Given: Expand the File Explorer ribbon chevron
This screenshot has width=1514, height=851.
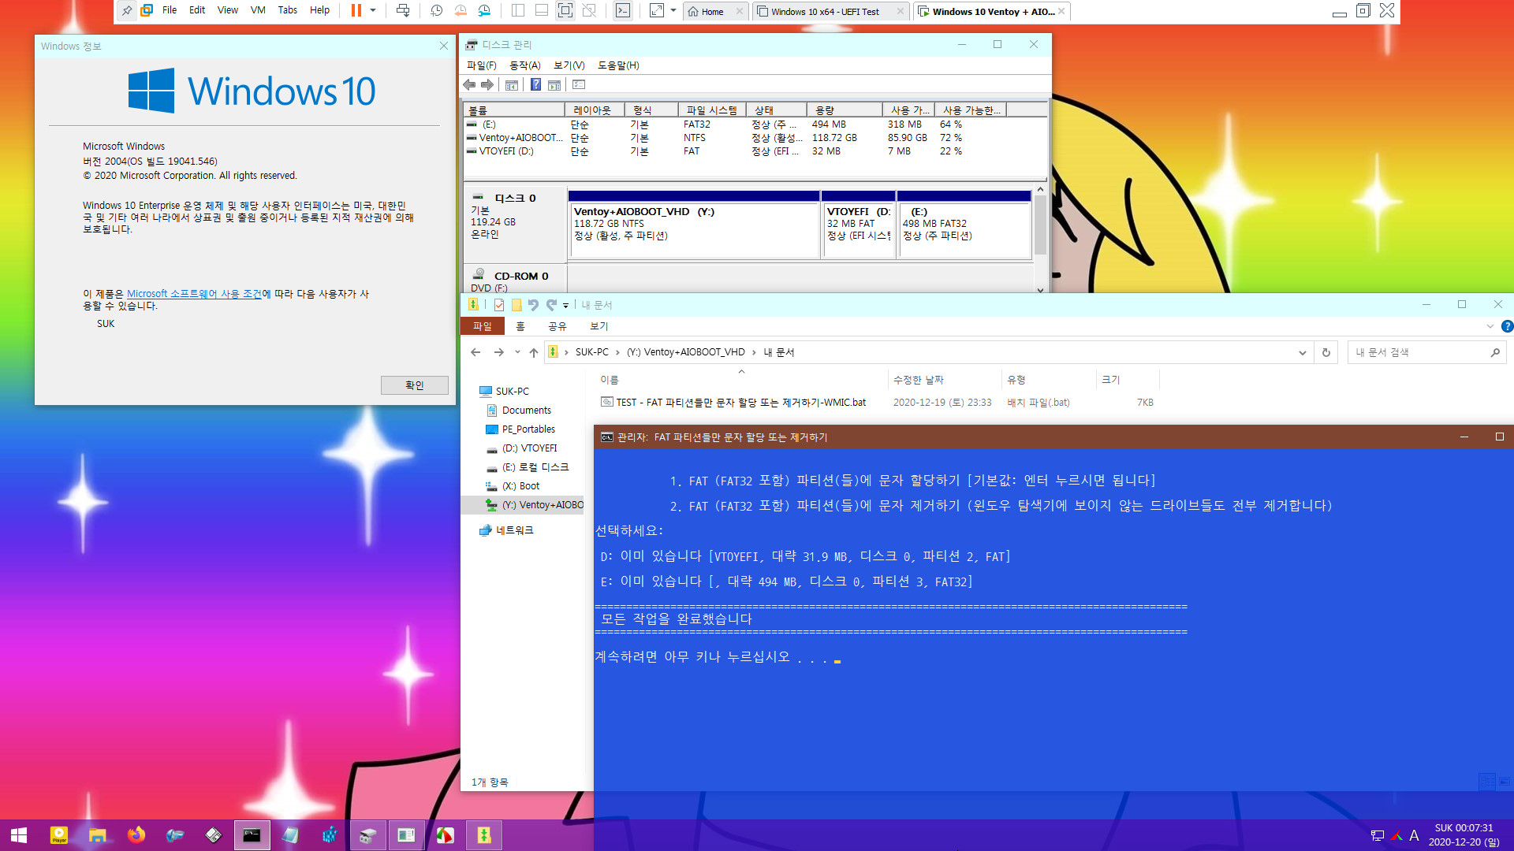Looking at the screenshot, I should [1490, 326].
